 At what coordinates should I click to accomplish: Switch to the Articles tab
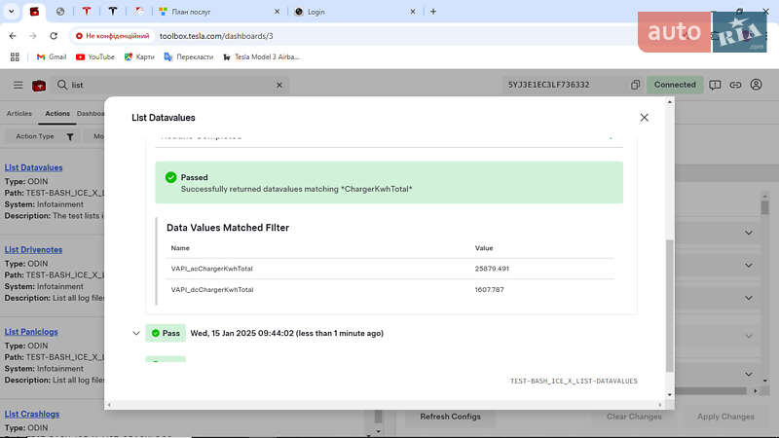19,114
